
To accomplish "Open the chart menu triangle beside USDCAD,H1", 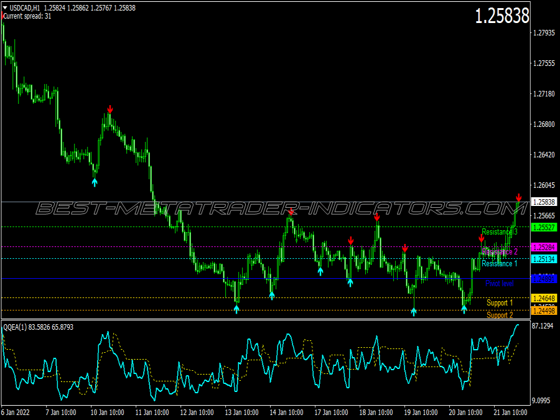I will [5, 7].
